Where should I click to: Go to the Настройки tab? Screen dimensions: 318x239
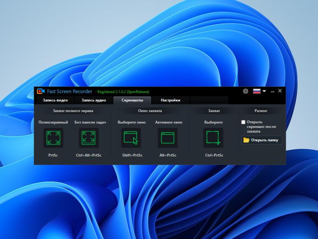click(x=171, y=100)
